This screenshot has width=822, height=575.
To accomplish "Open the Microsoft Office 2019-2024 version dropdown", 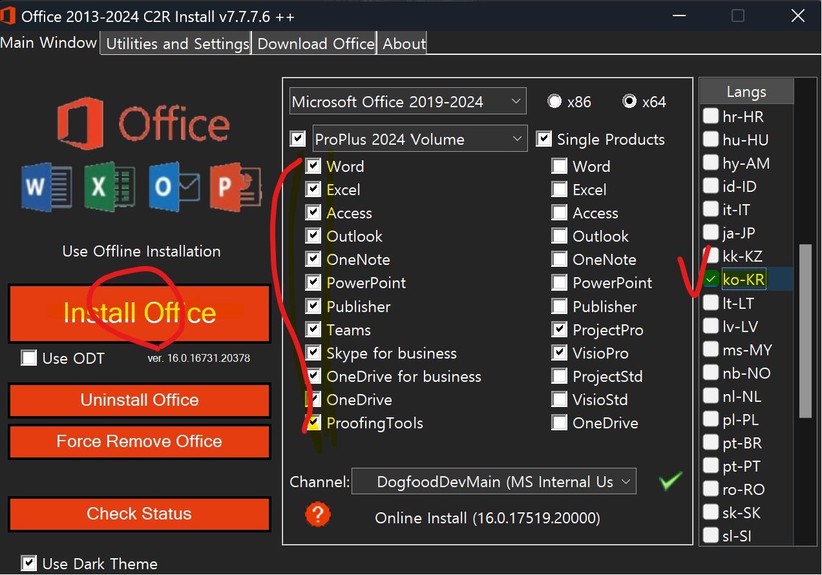I will [408, 101].
